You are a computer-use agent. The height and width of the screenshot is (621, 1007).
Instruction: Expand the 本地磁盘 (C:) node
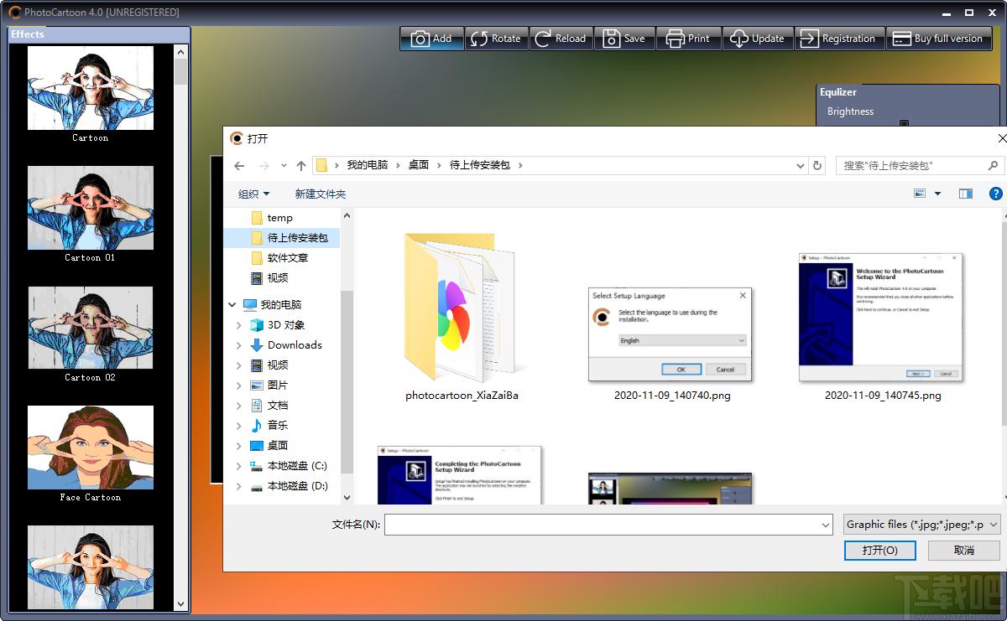tap(239, 466)
